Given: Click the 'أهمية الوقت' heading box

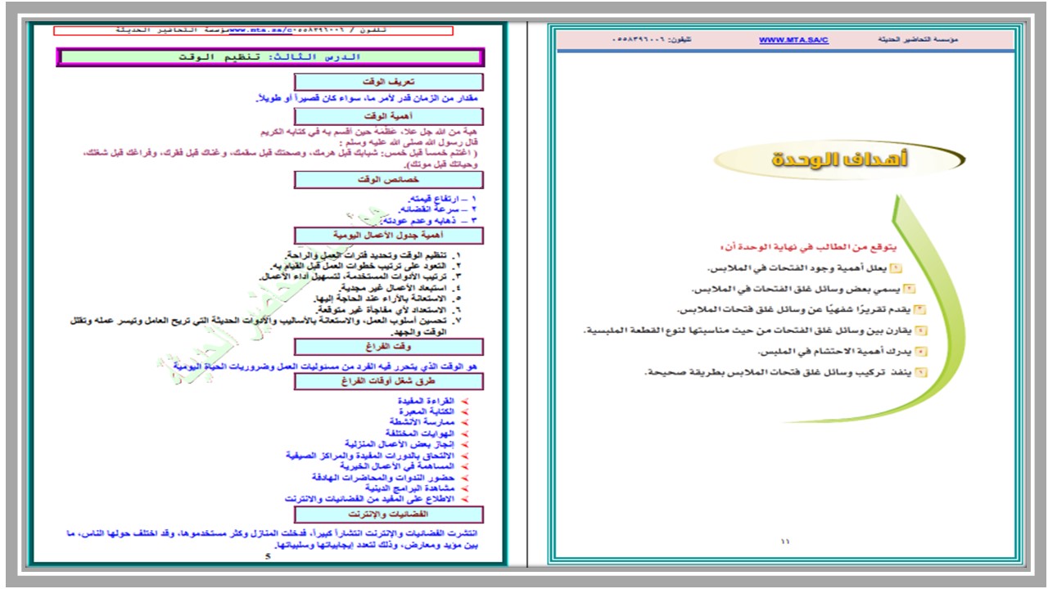Looking at the screenshot, I should pos(389,115).
